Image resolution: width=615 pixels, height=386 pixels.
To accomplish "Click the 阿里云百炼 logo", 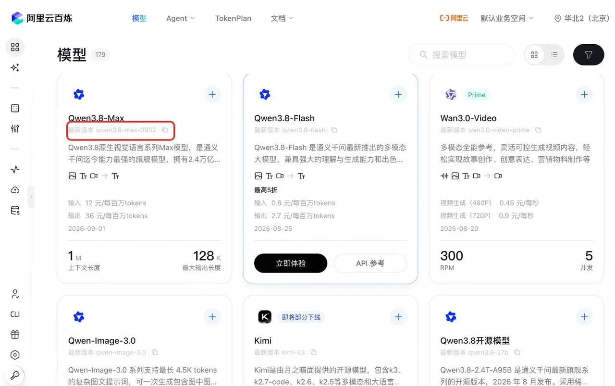I will 42,18.
